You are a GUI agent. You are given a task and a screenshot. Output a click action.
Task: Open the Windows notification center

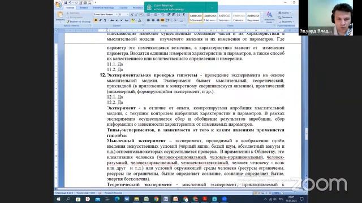pyautogui.click(x=301, y=199)
